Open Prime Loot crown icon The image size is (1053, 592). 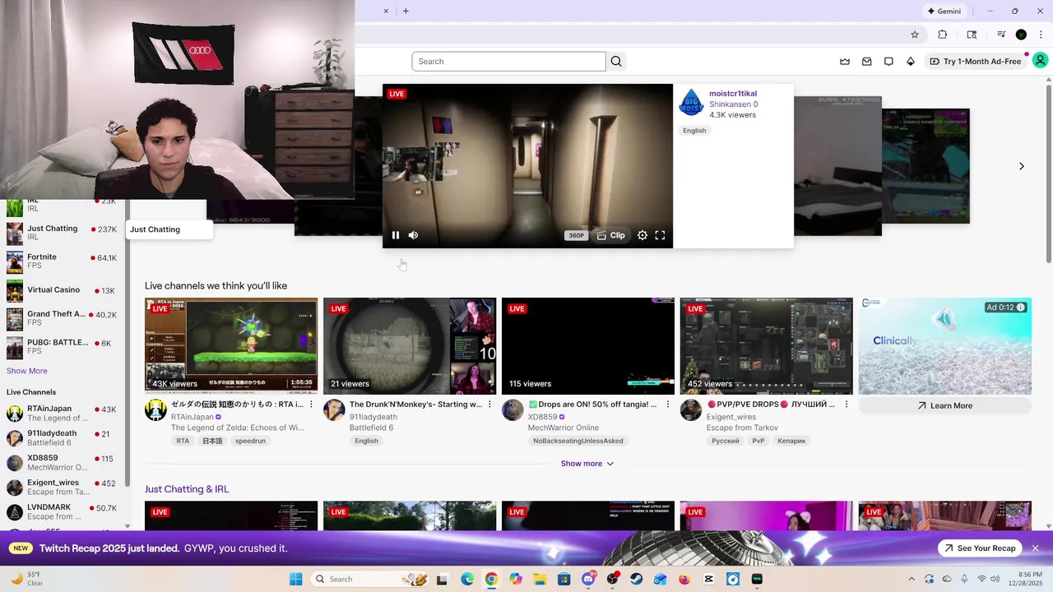pyautogui.click(x=844, y=62)
